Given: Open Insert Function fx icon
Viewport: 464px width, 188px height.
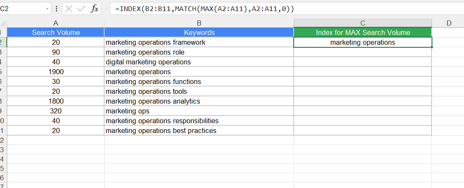Looking at the screenshot, I should 94,9.
